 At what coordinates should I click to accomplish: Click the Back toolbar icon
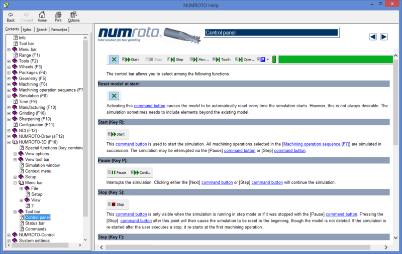pyautogui.click(x=11, y=17)
